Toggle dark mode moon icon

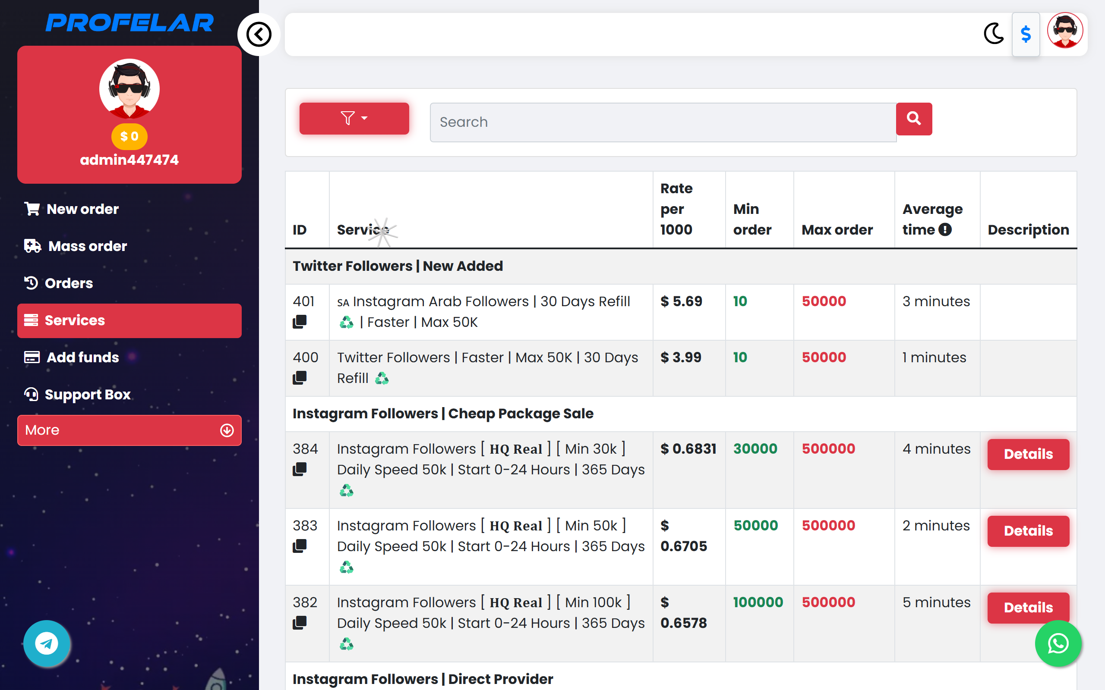(x=994, y=34)
